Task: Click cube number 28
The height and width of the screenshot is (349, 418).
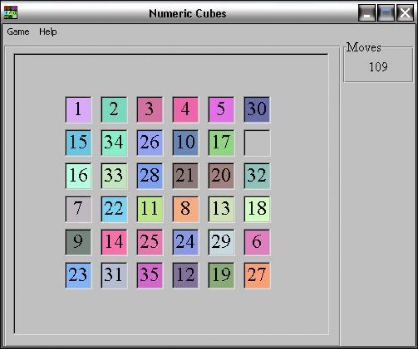Action: [150, 176]
